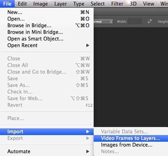Open the Layer menu
This screenshot has width=168, height=156.
click(x=61, y=4)
